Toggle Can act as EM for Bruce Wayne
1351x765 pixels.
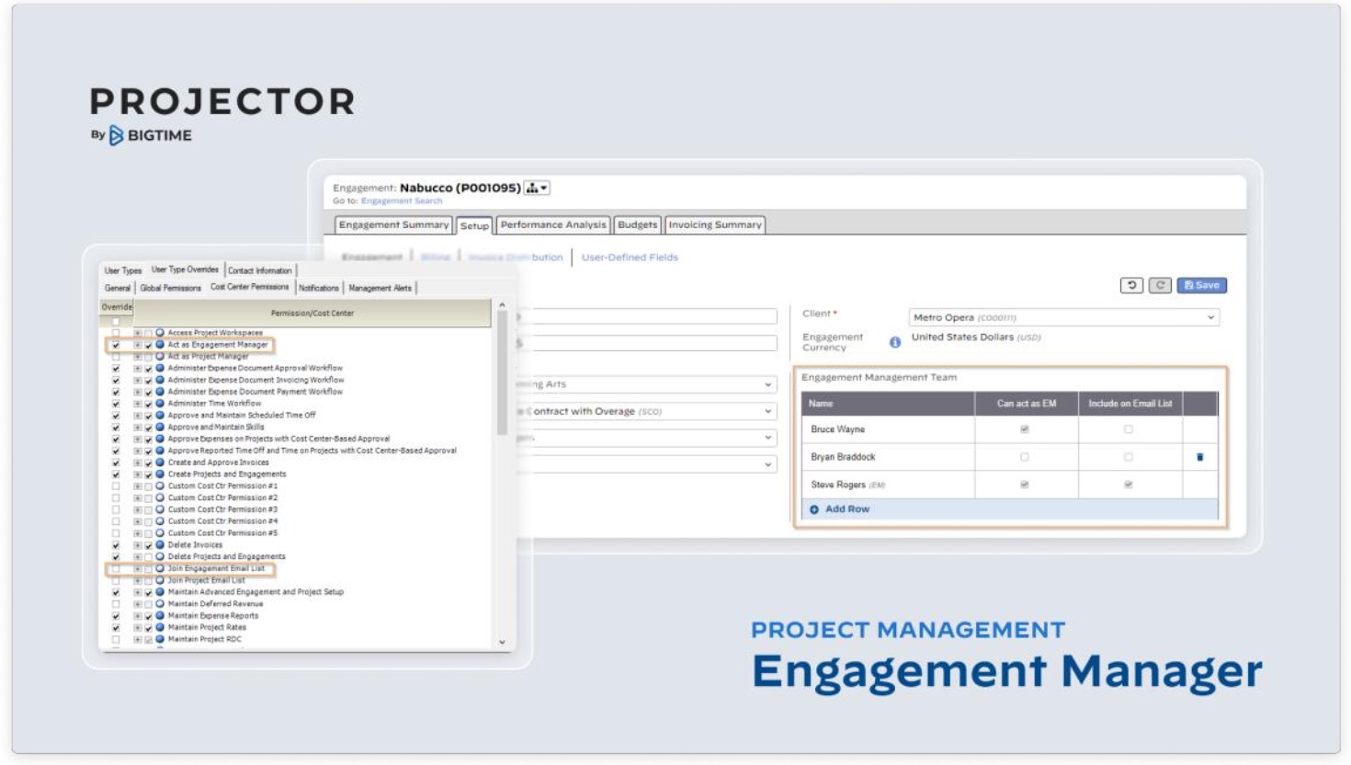[x=1025, y=429]
